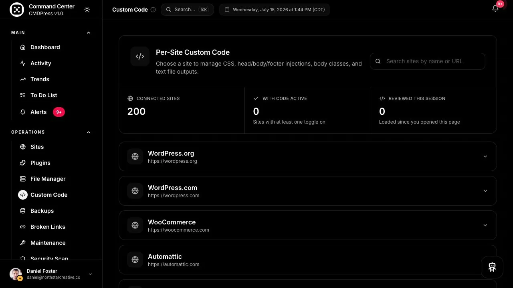Select the Automattic site name

165,256
